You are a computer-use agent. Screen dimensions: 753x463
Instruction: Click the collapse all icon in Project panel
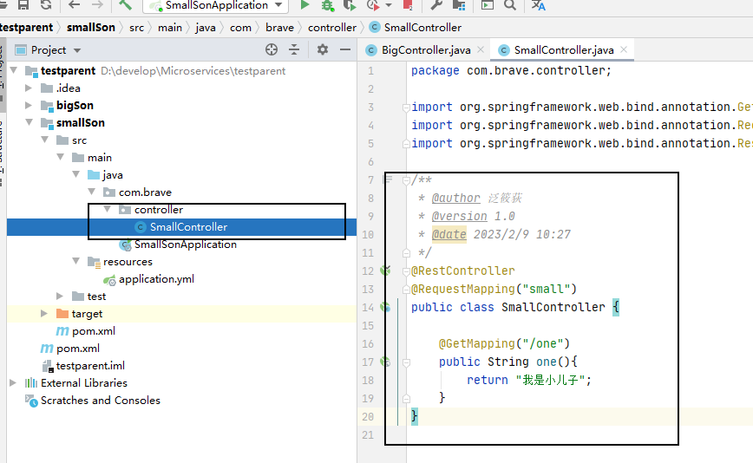(x=295, y=50)
